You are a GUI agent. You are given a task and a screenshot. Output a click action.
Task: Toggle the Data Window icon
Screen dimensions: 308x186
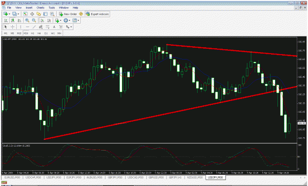tap(32, 14)
